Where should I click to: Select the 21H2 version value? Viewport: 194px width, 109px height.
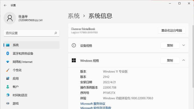(106, 77)
